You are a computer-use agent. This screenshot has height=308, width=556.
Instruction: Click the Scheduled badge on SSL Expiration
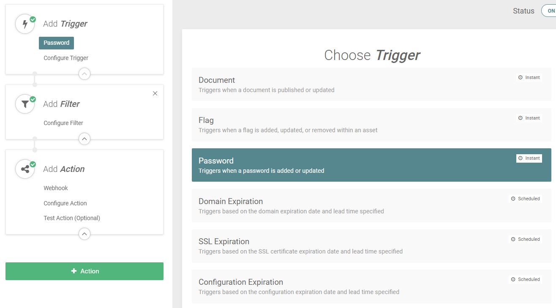pyautogui.click(x=525, y=239)
